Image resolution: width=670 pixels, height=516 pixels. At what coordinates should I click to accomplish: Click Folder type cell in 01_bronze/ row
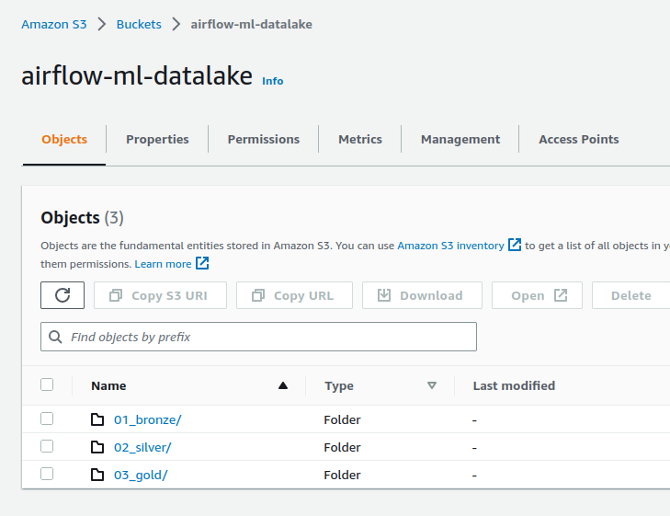pos(342,419)
